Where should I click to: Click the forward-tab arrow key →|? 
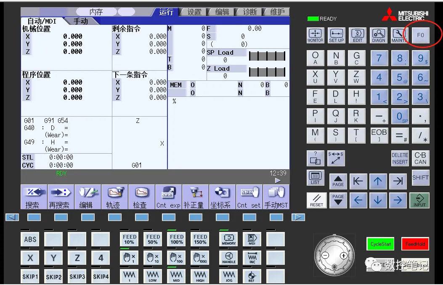398,181
